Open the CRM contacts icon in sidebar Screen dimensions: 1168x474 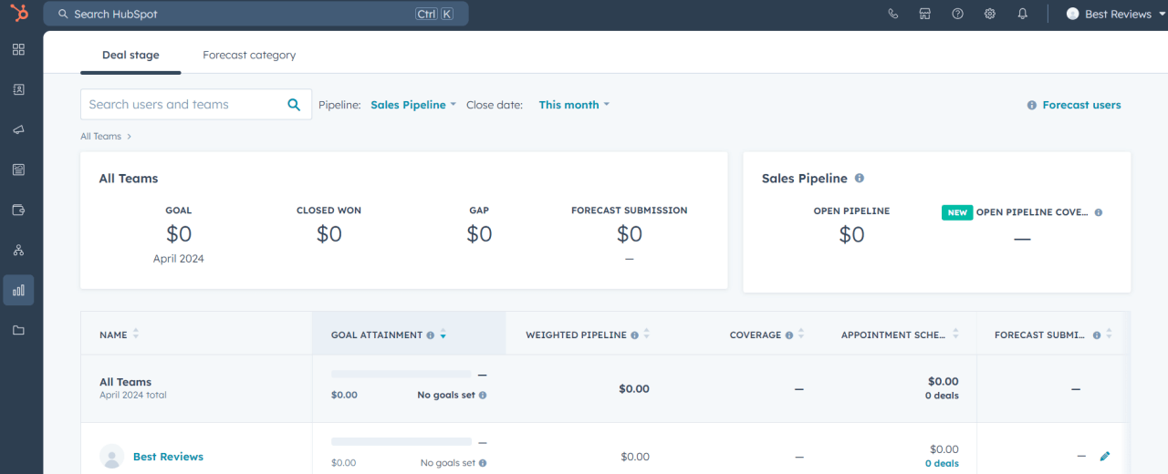tap(18, 89)
